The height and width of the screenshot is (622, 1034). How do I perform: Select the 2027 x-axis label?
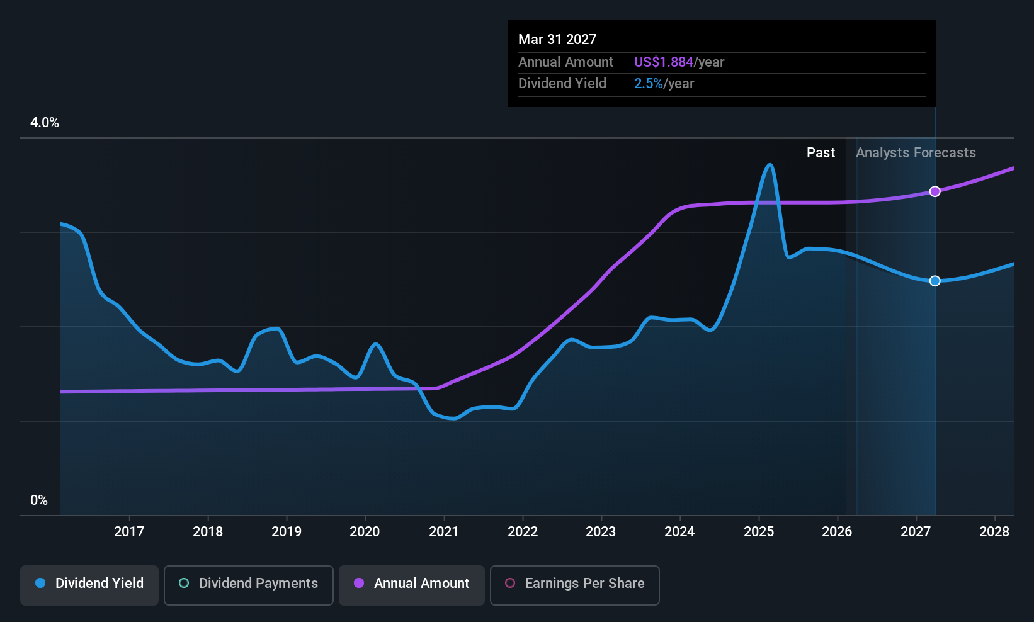[x=916, y=532]
